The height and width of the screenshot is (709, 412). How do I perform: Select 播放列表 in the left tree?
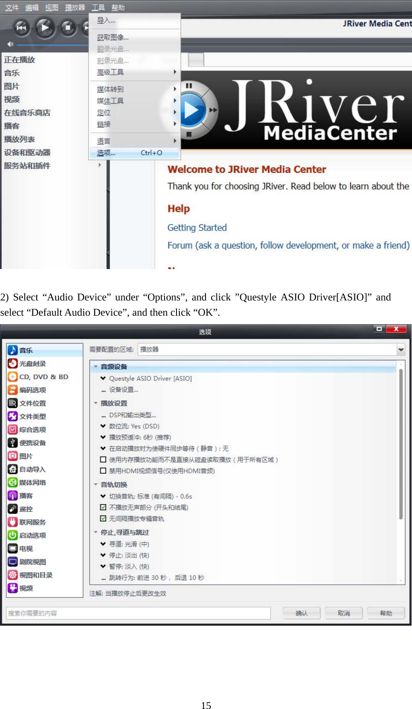tap(20, 139)
